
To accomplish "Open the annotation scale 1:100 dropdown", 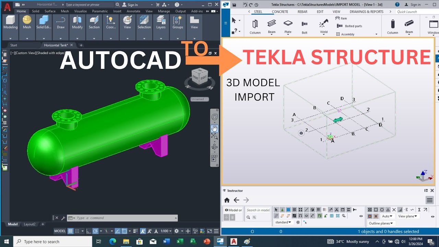I will click(x=166, y=231).
